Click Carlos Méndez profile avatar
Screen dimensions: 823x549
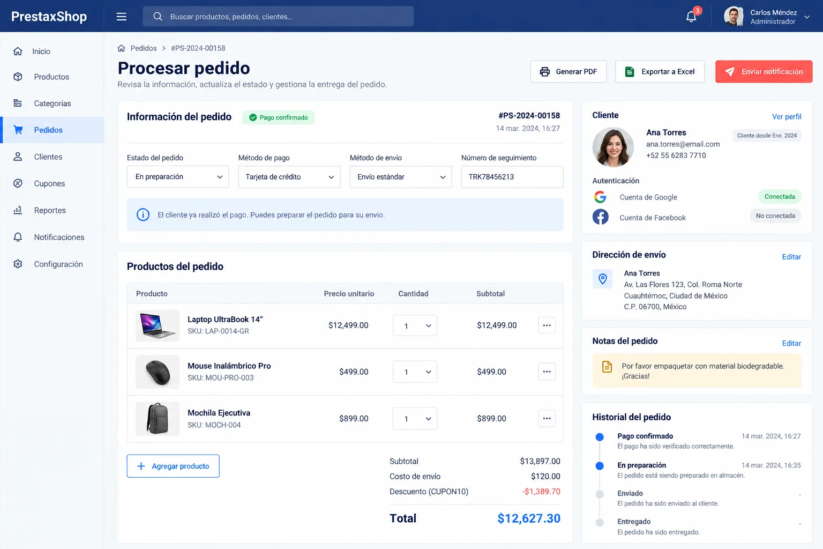734,17
